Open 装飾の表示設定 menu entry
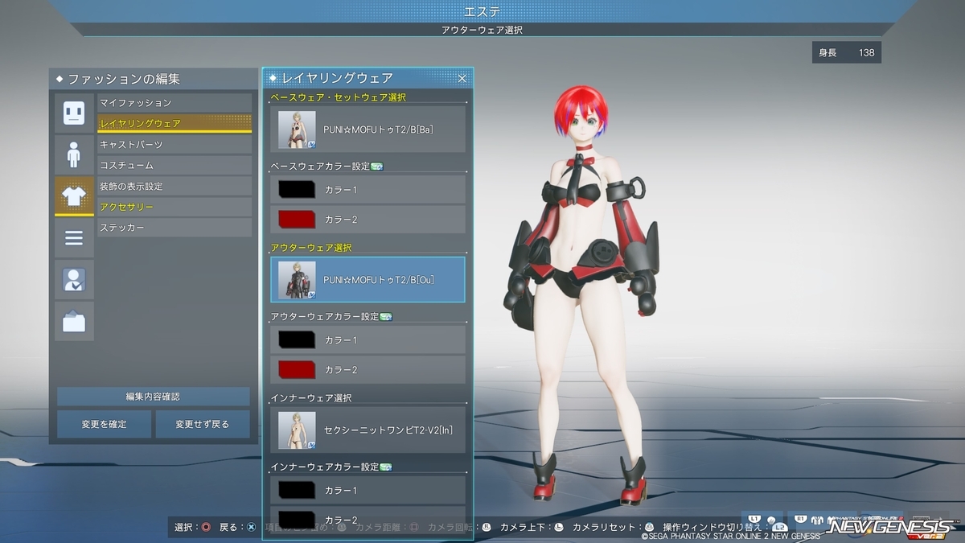965x543 pixels. (175, 187)
